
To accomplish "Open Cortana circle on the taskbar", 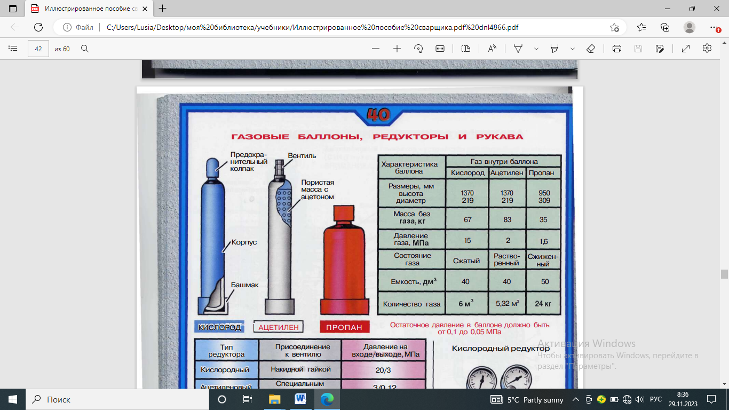I will click(x=222, y=399).
